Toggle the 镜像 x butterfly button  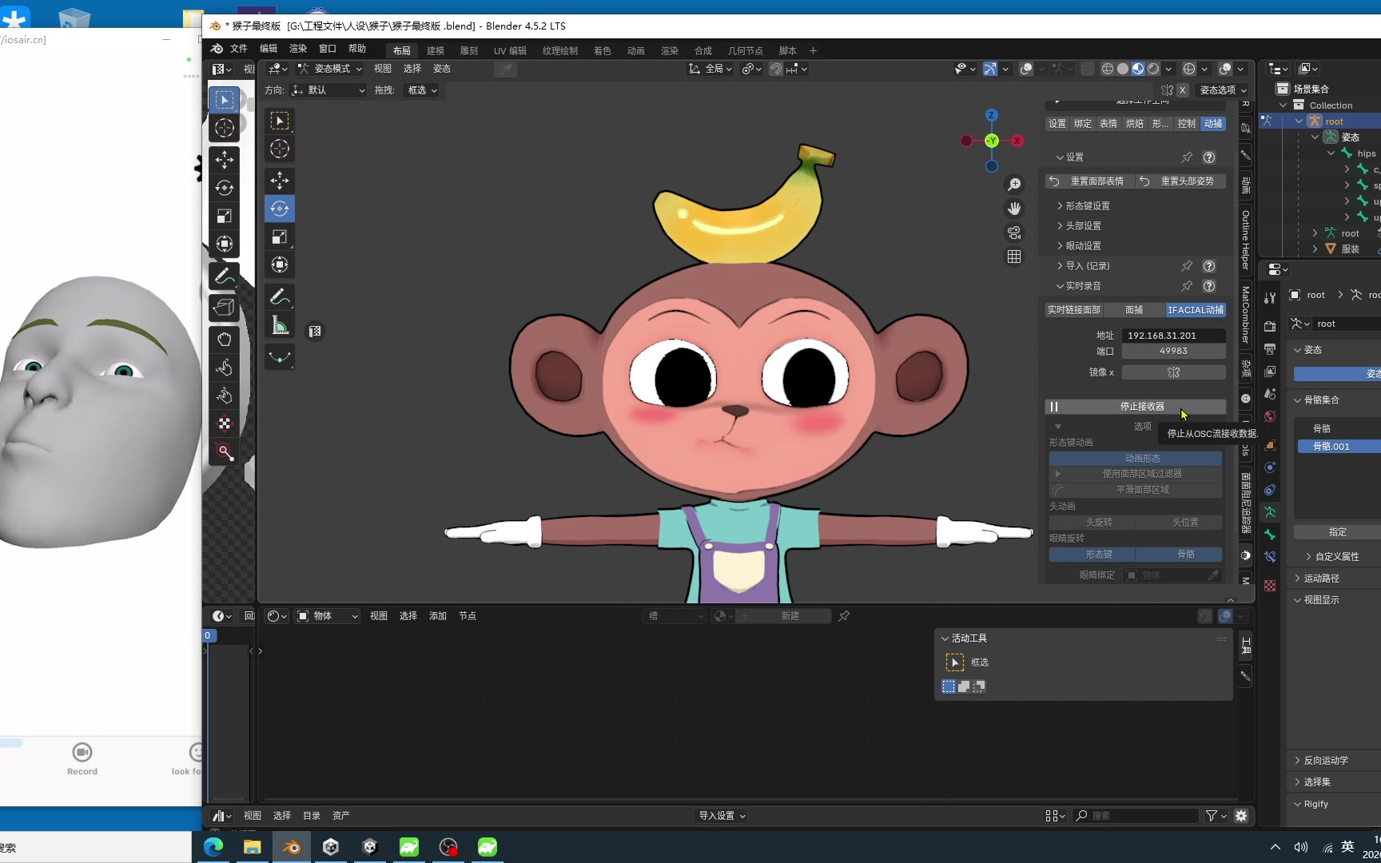pyautogui.click(x=1173, y=372)
